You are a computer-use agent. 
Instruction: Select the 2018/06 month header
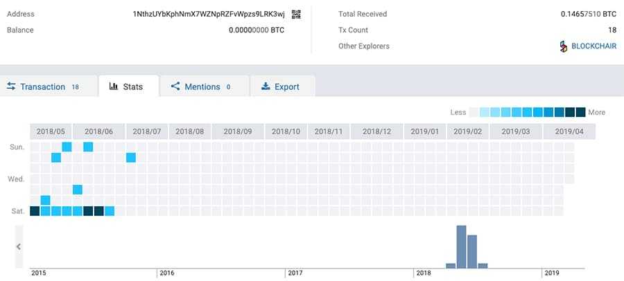[x=98, y=131]
